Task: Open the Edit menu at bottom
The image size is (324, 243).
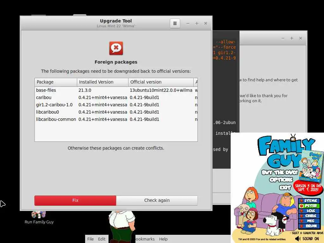Action: coord(102,239)
